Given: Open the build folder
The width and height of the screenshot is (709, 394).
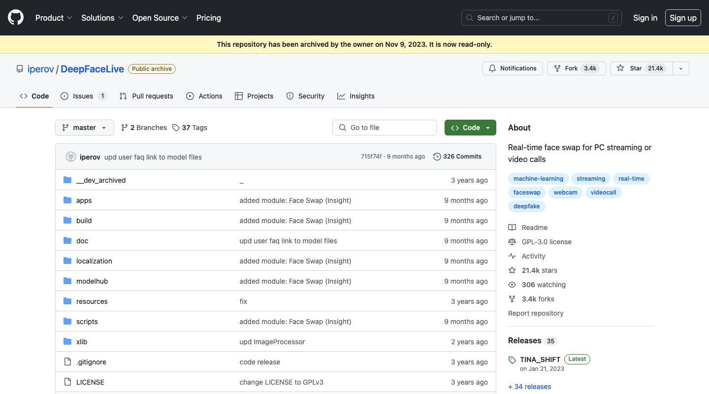Looking at the screenshot, I should click(84, 221).
